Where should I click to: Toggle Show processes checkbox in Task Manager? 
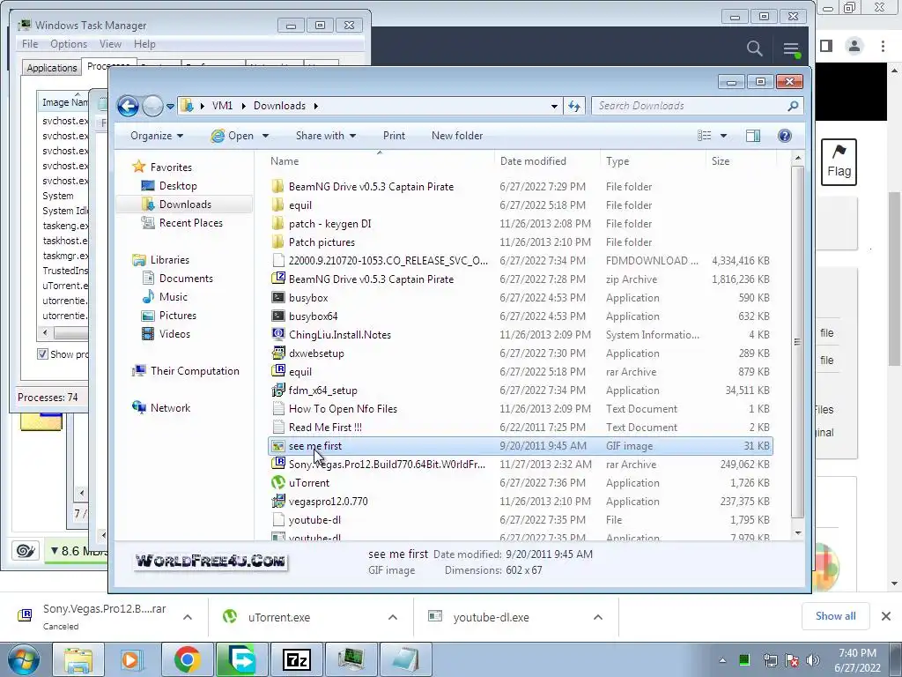(42, 354)
